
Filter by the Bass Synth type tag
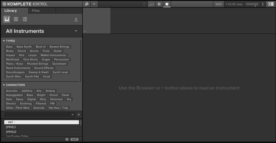pyautogui.click(x=24, y=47)
